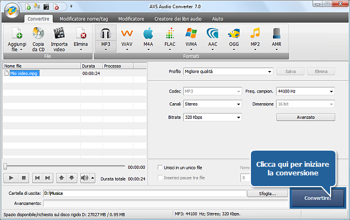Choose the WAV output format
This screenshot has height=220, width=350.
(127, 34)
